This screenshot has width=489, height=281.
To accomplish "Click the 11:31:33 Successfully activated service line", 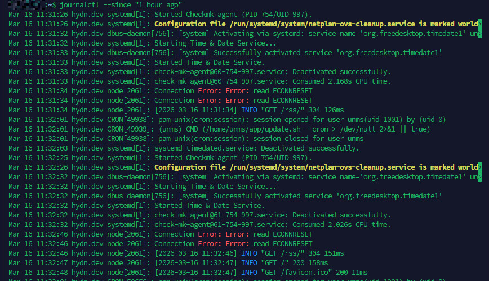I will (225, 53).
